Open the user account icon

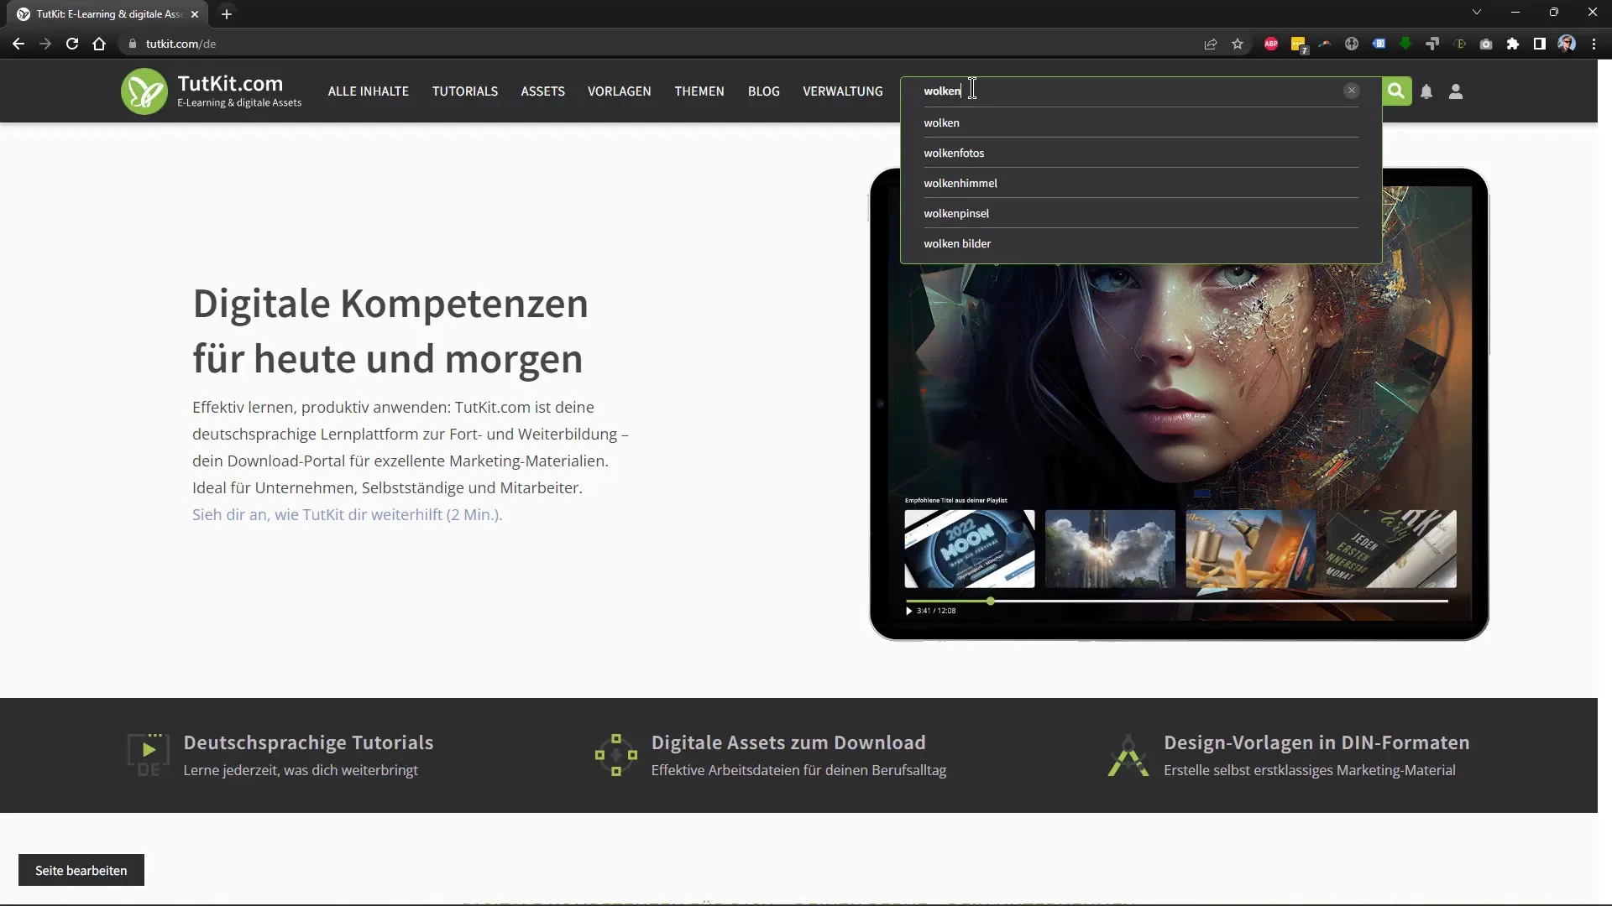click(1456, 91)
